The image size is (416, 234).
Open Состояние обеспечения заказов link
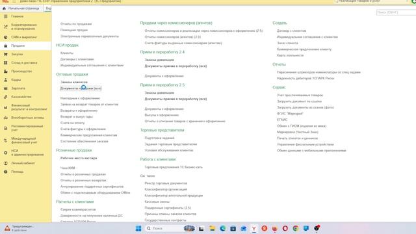84,142
